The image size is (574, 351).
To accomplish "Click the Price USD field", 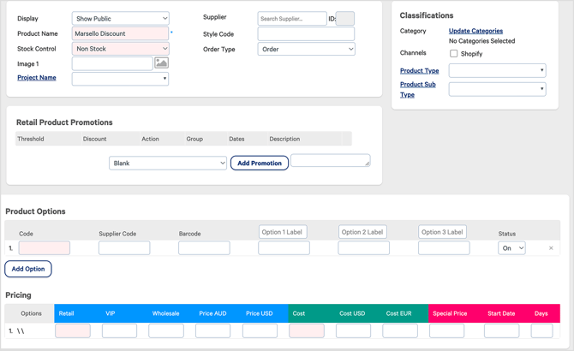I will coord(260,331).
